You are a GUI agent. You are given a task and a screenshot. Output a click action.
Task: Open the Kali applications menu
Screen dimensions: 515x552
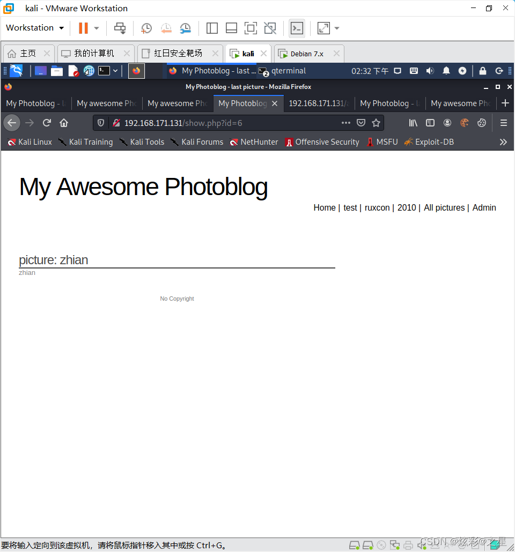coord(16,71)
